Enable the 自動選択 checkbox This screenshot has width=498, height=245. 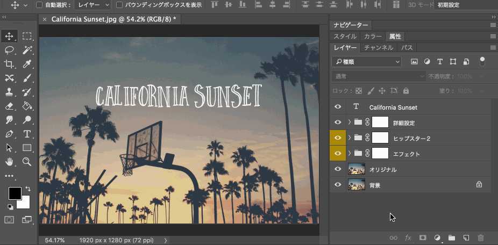click(39, 5)
